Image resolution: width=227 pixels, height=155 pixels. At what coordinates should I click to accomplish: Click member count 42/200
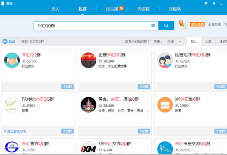[x=185, y=61]
